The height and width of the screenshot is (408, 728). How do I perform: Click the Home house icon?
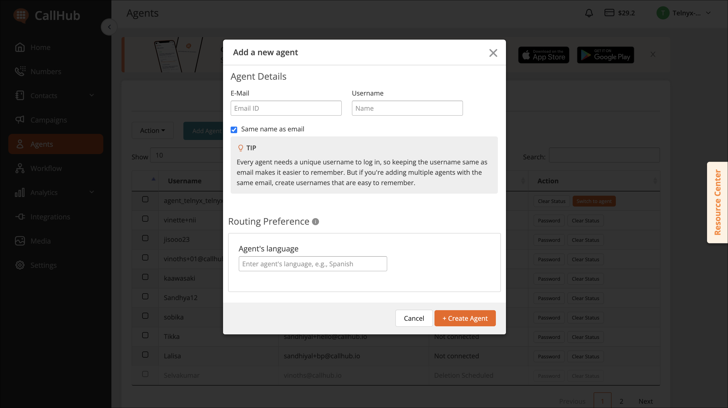coord(20,47)
